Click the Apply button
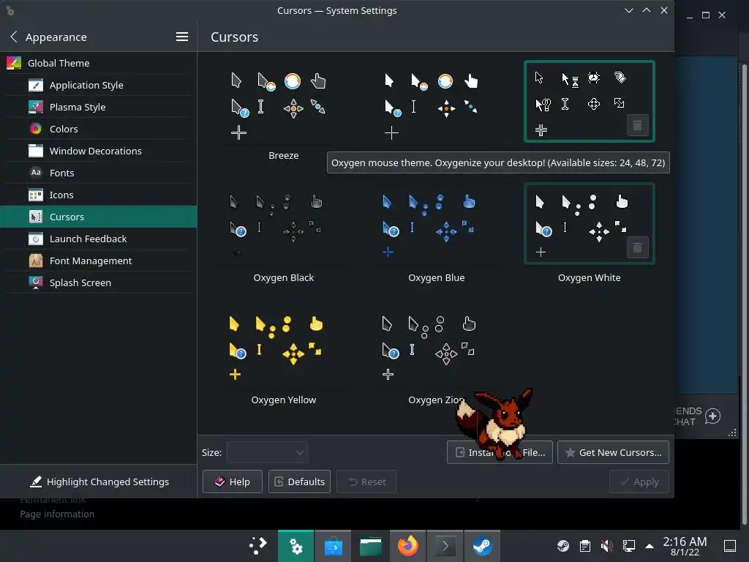The image size is (749, 562). pyautogui.click(x=639, y=482)
